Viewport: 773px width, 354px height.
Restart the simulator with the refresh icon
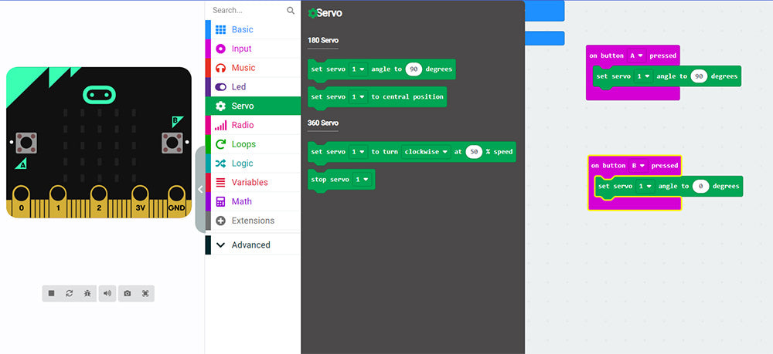70,293
